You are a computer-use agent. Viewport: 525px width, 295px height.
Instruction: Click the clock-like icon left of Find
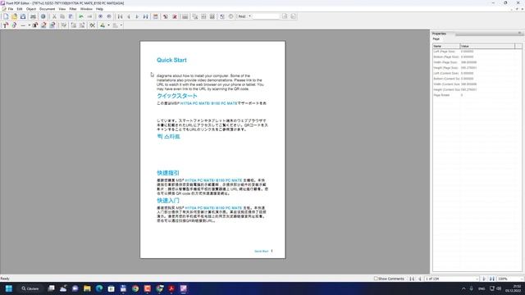click(231, 16)
